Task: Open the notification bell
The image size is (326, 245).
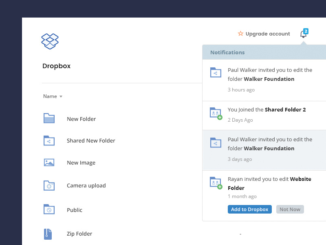Action: pyautogui.click(x=303, y=35)
